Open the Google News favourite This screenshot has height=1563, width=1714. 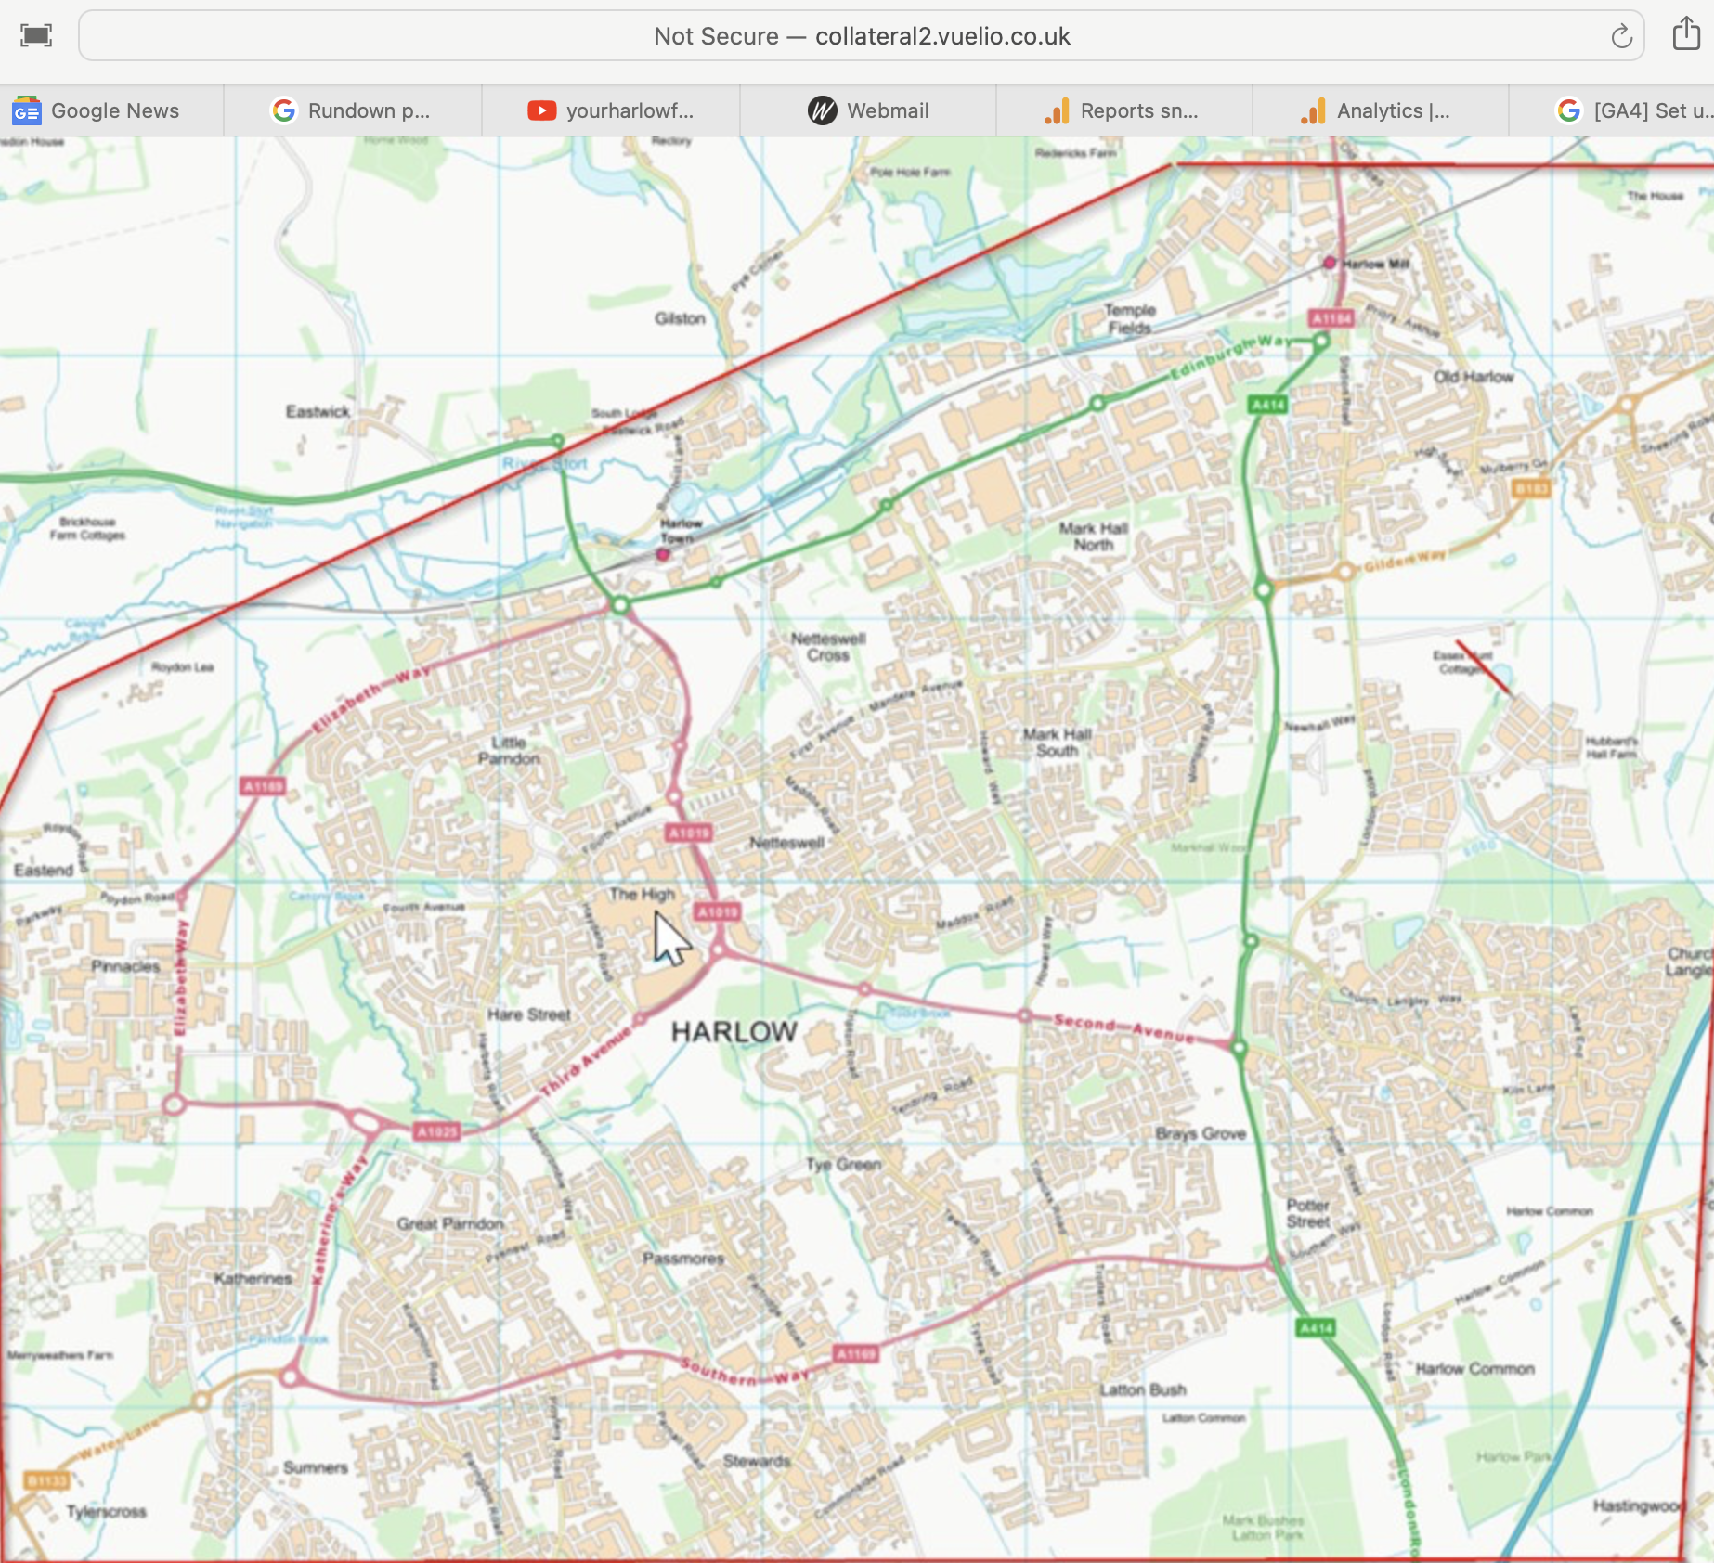[97, 111]
